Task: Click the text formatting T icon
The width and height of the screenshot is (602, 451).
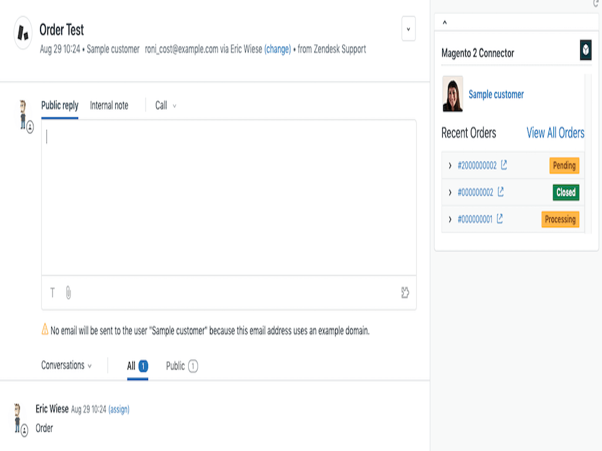Action: 52,292
